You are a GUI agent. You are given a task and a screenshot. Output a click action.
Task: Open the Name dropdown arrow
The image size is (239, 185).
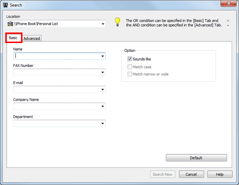click(103, 56)
